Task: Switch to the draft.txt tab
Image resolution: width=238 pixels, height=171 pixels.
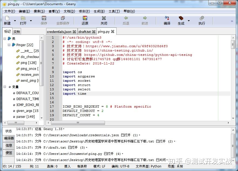Action: click(x=84, y=31)
